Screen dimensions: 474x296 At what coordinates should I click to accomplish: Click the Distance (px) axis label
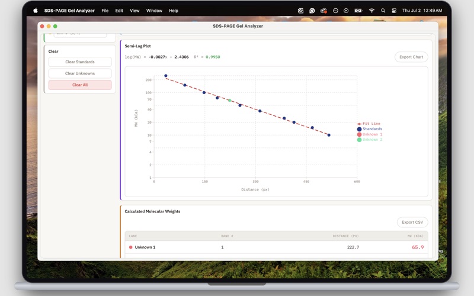(255, 189)
